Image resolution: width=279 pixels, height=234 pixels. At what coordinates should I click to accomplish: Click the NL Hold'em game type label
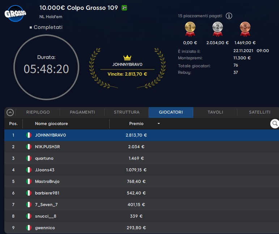click(x=51, y=17)
